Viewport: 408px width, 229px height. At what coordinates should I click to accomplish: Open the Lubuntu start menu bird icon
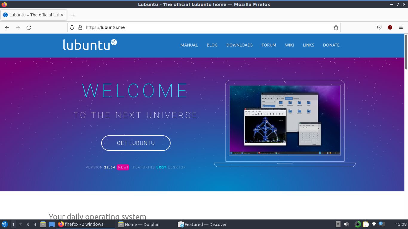[5, 224]
